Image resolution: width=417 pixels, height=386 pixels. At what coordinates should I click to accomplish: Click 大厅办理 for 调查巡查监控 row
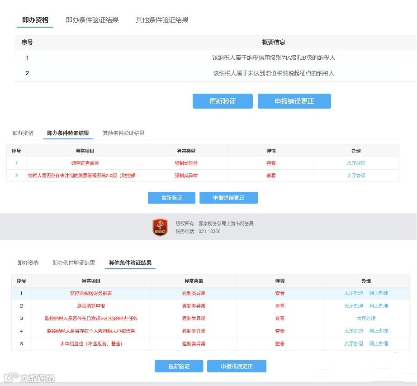click(x=356, y=163)
